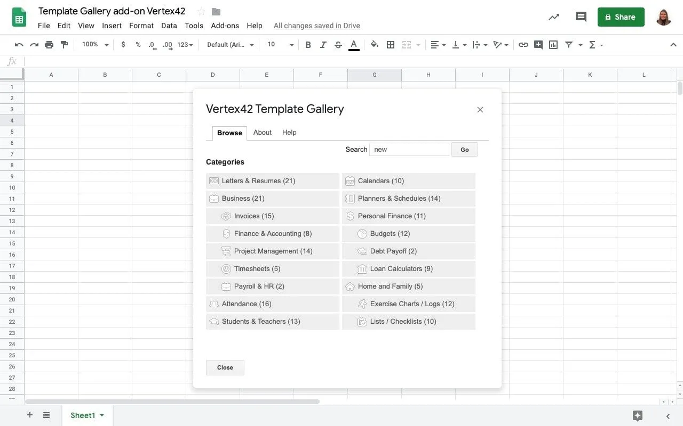Screen dimensions: 683x426
Task: Open the Google account avatar
Action: tap(664, 17)
